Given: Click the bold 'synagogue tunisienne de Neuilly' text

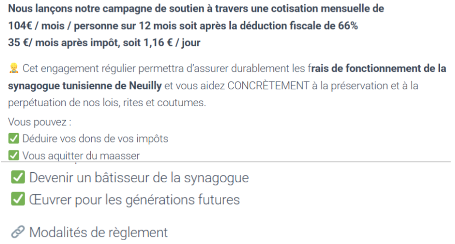Looking at the screenshot, I should (85, 86).
